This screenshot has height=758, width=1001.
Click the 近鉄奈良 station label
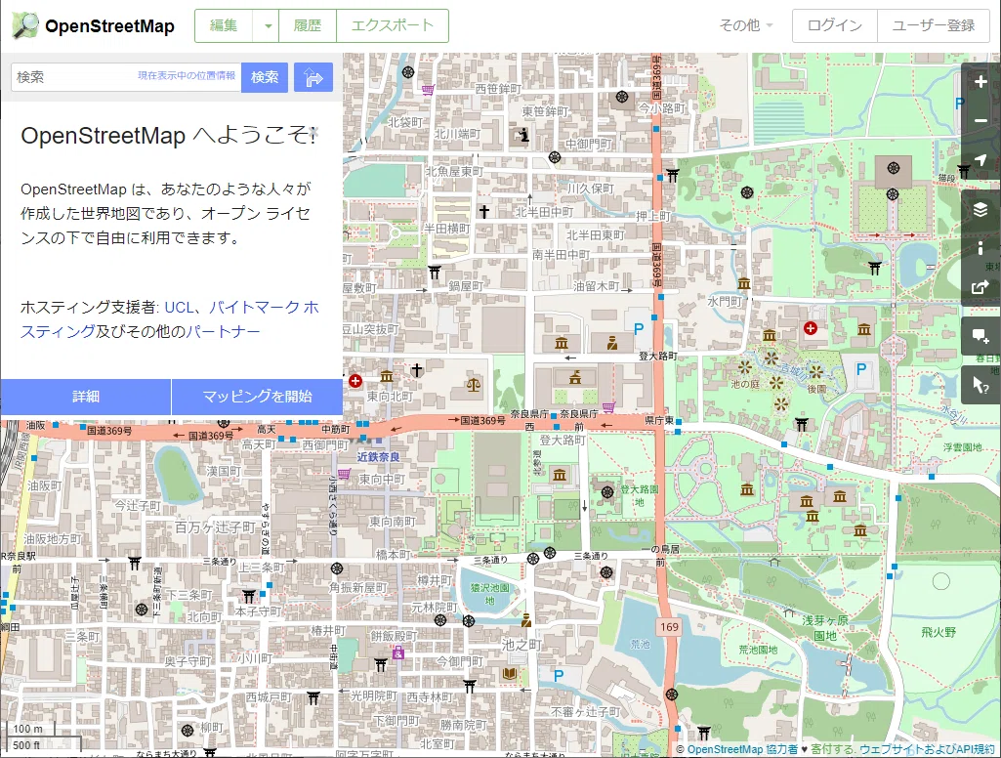point(378,456)
